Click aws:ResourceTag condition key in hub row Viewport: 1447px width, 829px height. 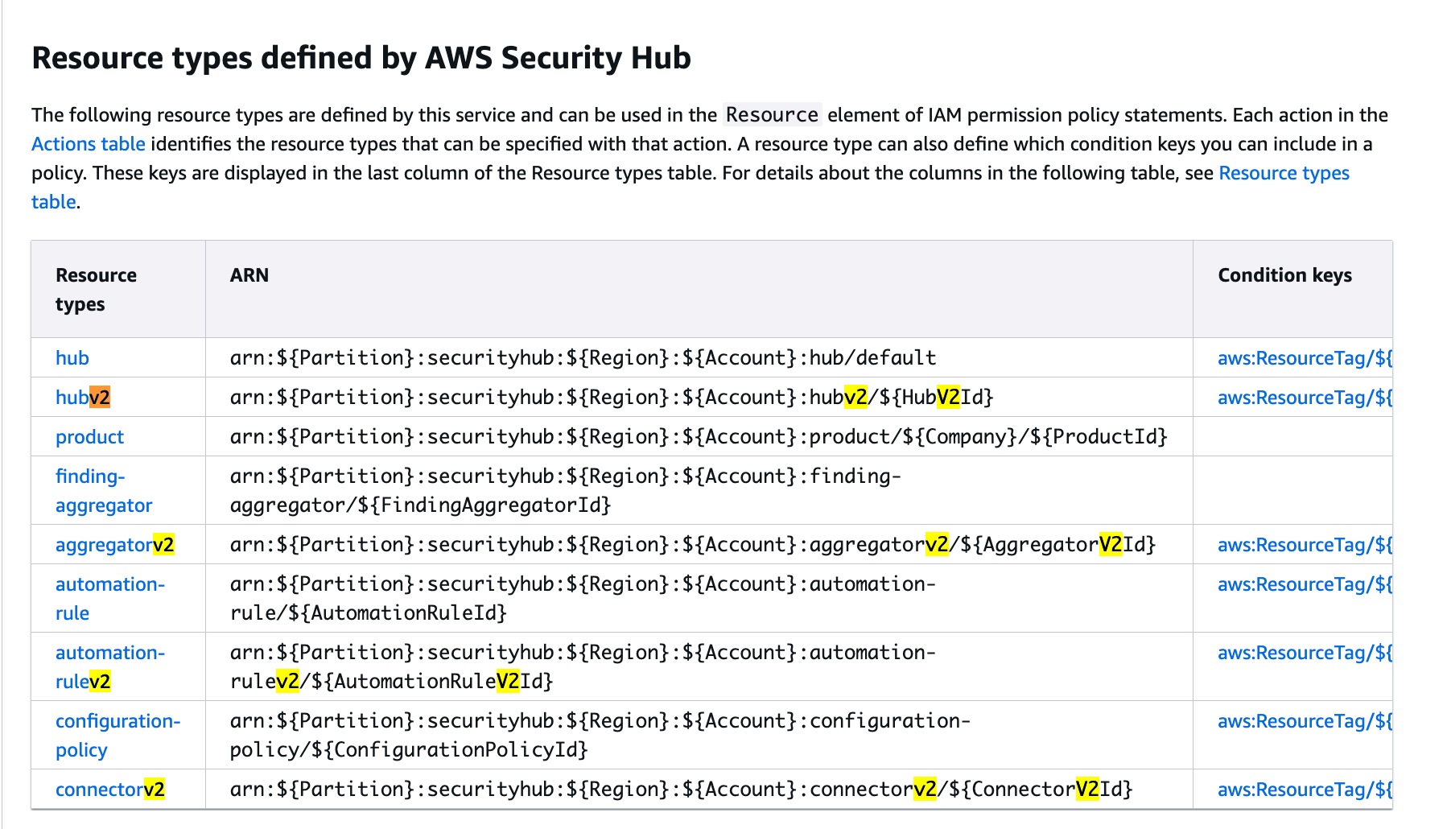tap(1305, 358)
